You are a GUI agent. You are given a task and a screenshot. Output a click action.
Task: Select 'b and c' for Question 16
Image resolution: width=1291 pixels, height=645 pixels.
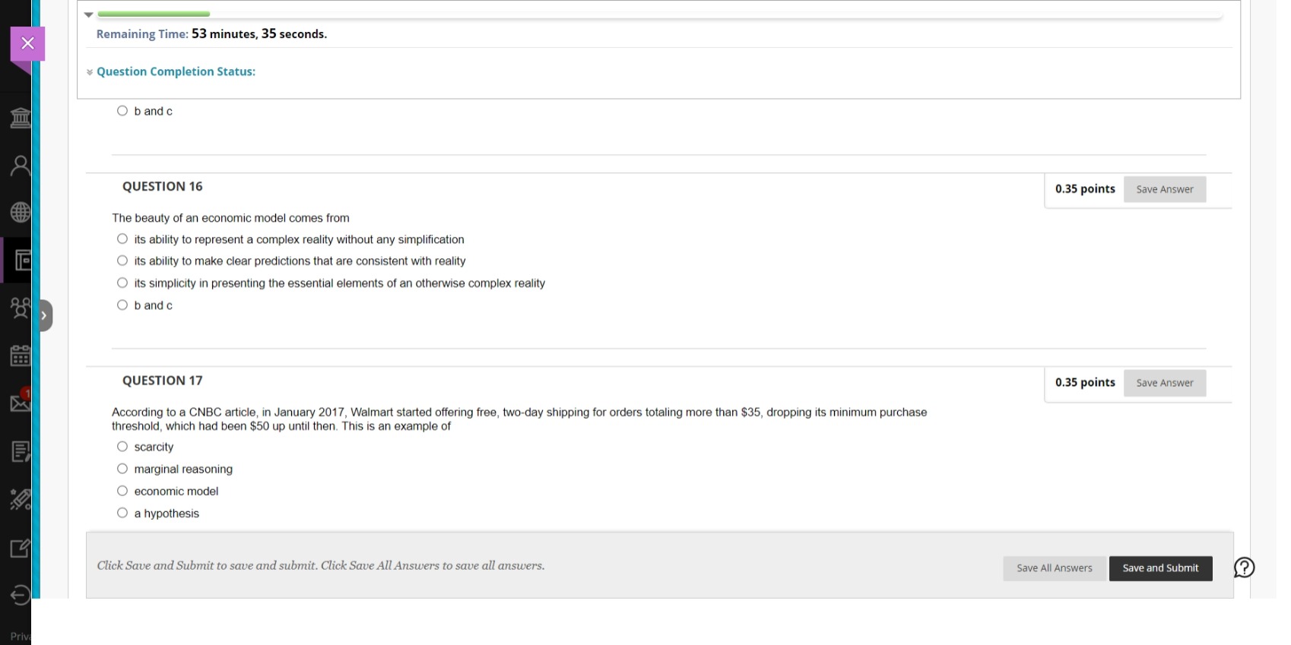click(x=122, y=305)
